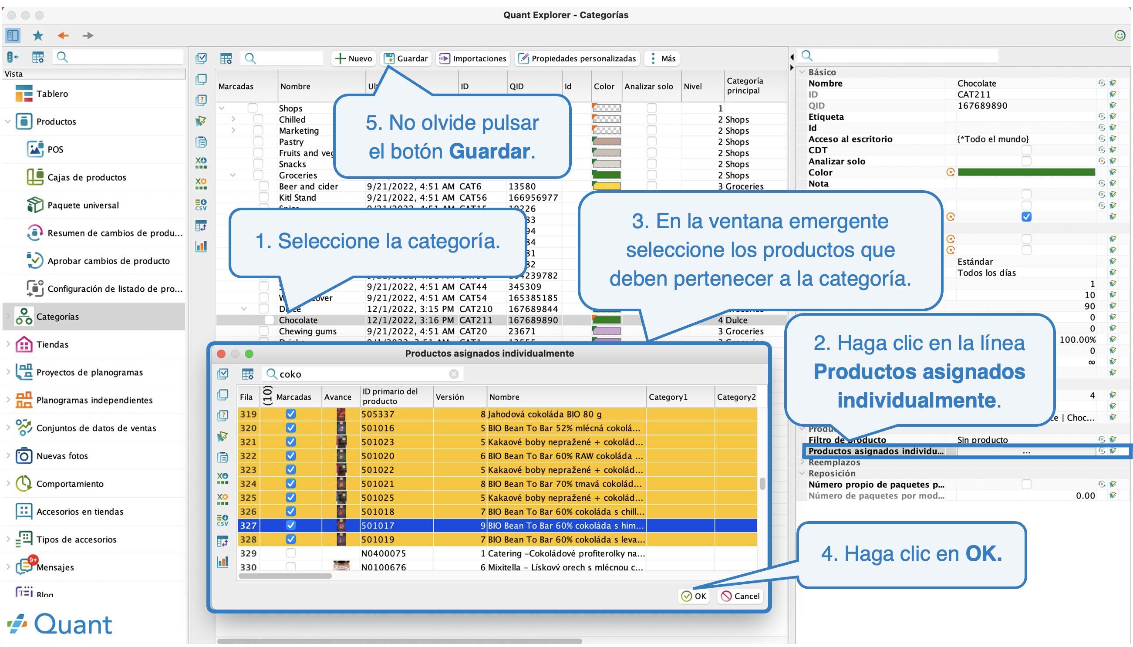Open column settings icon beside Categories search
Viewport: 1133px width, 647px height.
point(226,58)
